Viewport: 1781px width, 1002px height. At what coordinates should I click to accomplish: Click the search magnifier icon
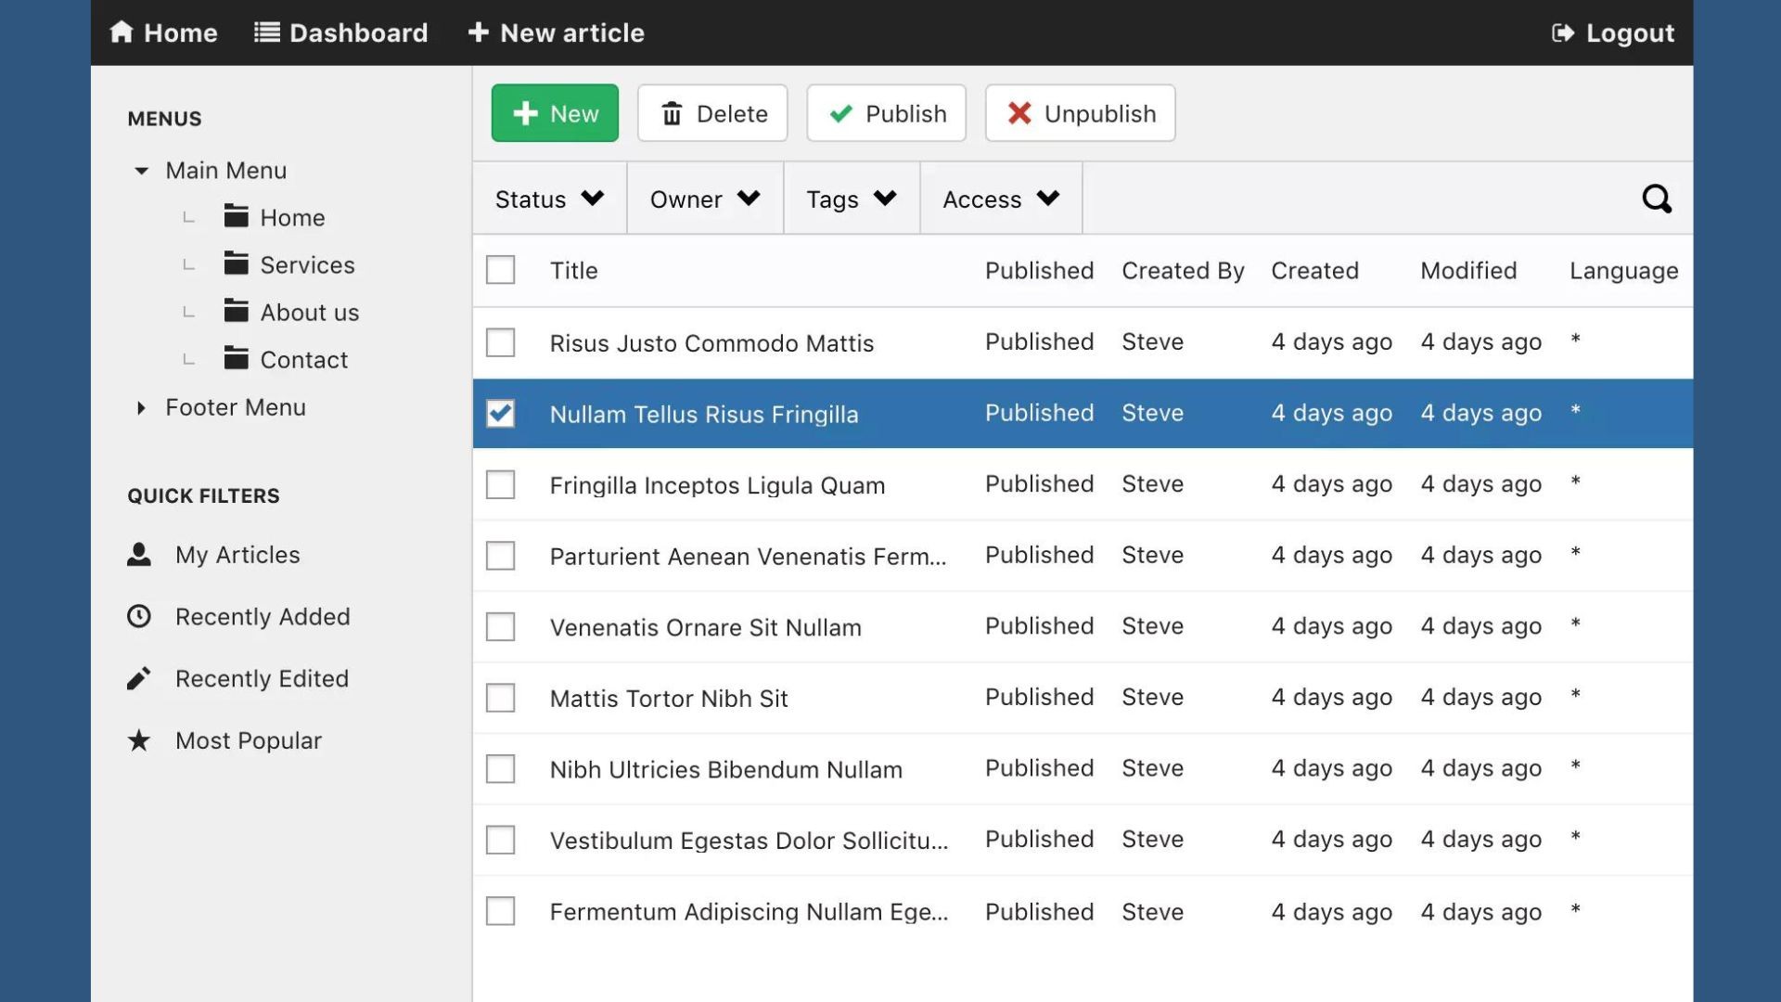1657,199
